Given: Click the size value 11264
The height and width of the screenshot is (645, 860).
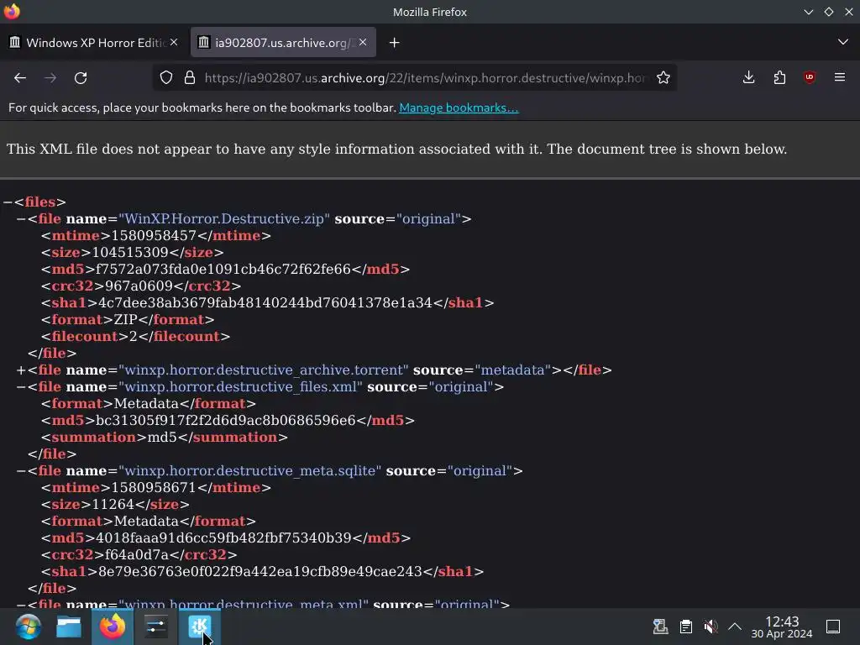Looking at the screenshot, I should click(114, 504).
